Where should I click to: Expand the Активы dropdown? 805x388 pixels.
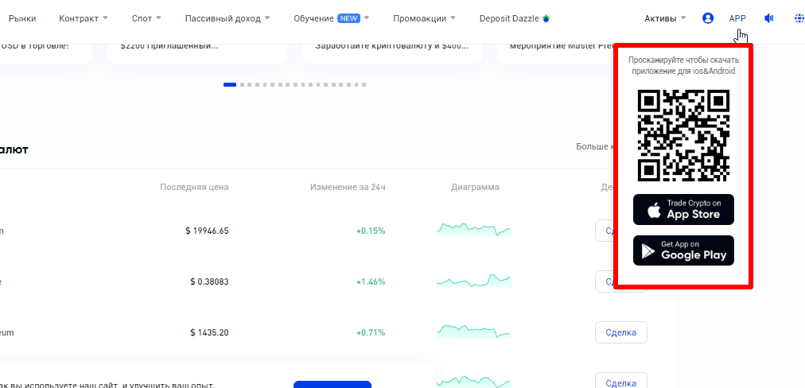point(665,18)
